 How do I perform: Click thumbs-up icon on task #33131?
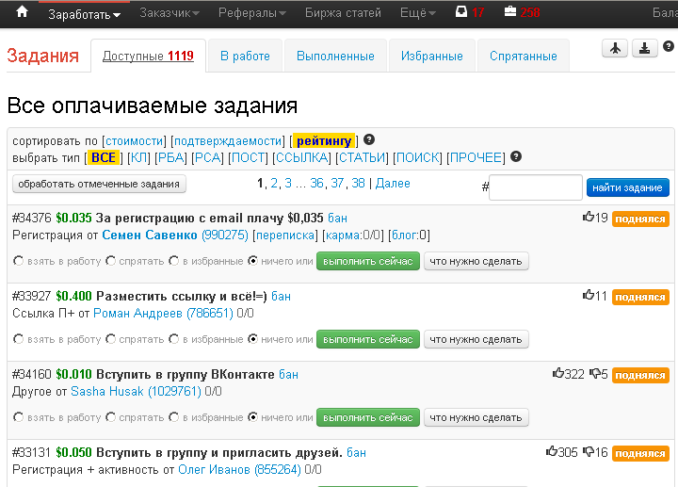pos(552,451)
